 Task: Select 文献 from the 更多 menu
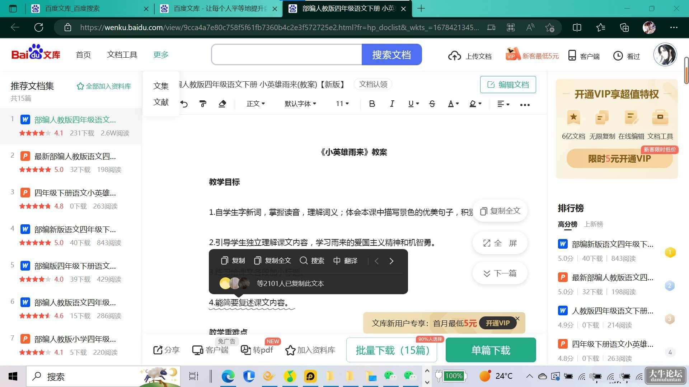[161, 102]
